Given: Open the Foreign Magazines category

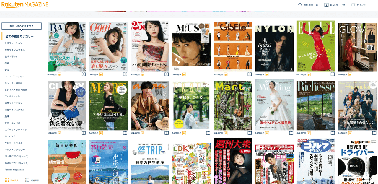Looking at the screenshot, I should point(14,170).
